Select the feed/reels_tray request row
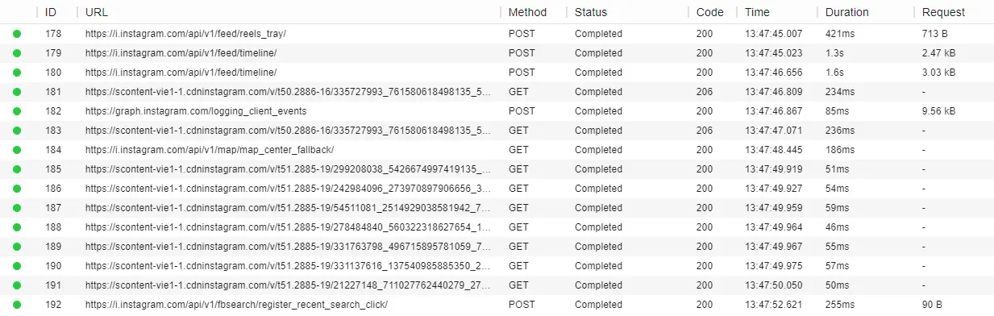Image resolution: width=994 pixels, height=316 pixels. (497, 34)
